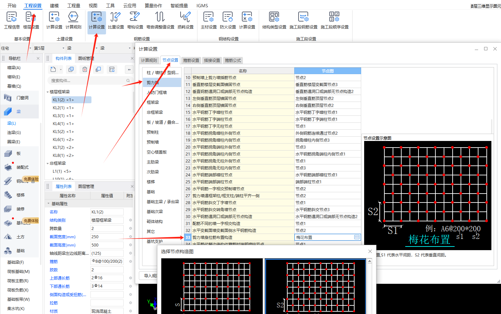Click new component icon in 构件列表 toolbar
Screen dimensions: 501x314
coord(53,69)
